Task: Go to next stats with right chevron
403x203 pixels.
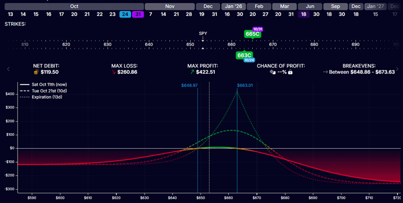Action: tap(397, 69)
